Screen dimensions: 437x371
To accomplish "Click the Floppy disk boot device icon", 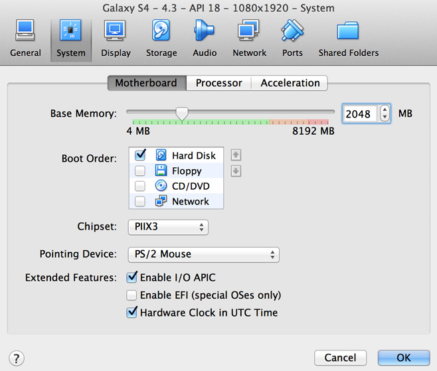I will click(x=161, y=171).
